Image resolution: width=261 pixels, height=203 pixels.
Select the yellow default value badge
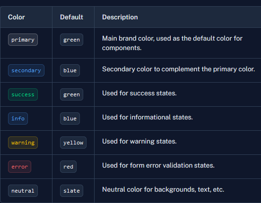tap(73, 143)
